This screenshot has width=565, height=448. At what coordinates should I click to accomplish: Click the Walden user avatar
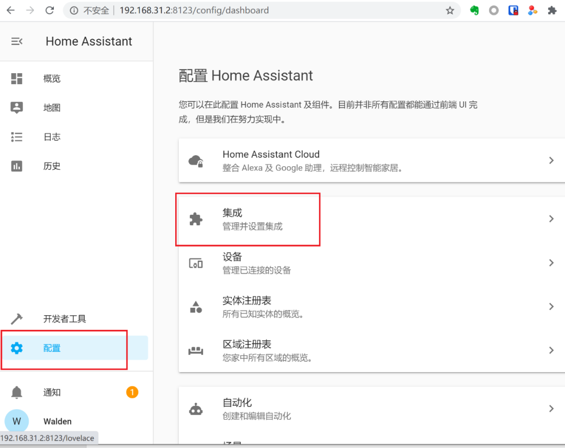point(17,421)
